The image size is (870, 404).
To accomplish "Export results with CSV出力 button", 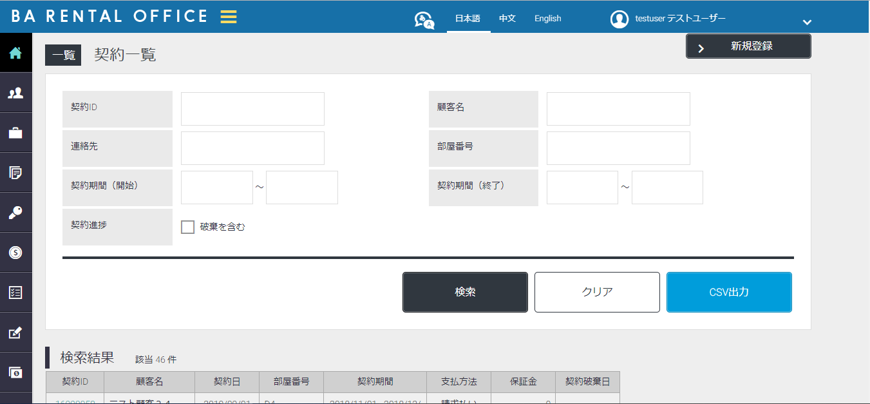I will tap(729, 292).
